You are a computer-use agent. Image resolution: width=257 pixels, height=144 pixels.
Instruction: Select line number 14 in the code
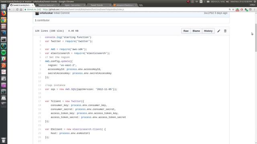click(39, 89)
